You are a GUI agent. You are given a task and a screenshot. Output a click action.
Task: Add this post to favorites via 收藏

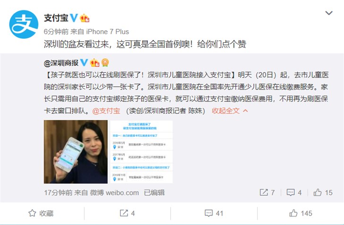point(41,213)
